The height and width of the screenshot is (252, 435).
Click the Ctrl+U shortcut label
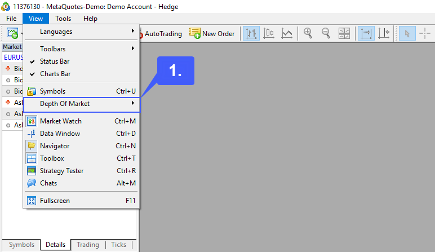pos(126,91)
